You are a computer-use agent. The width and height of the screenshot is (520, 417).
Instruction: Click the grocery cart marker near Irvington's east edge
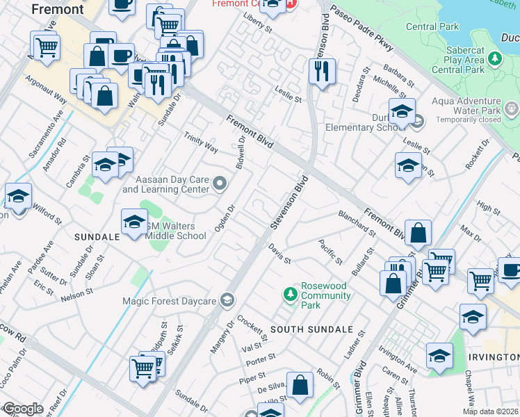coord(480,282)
